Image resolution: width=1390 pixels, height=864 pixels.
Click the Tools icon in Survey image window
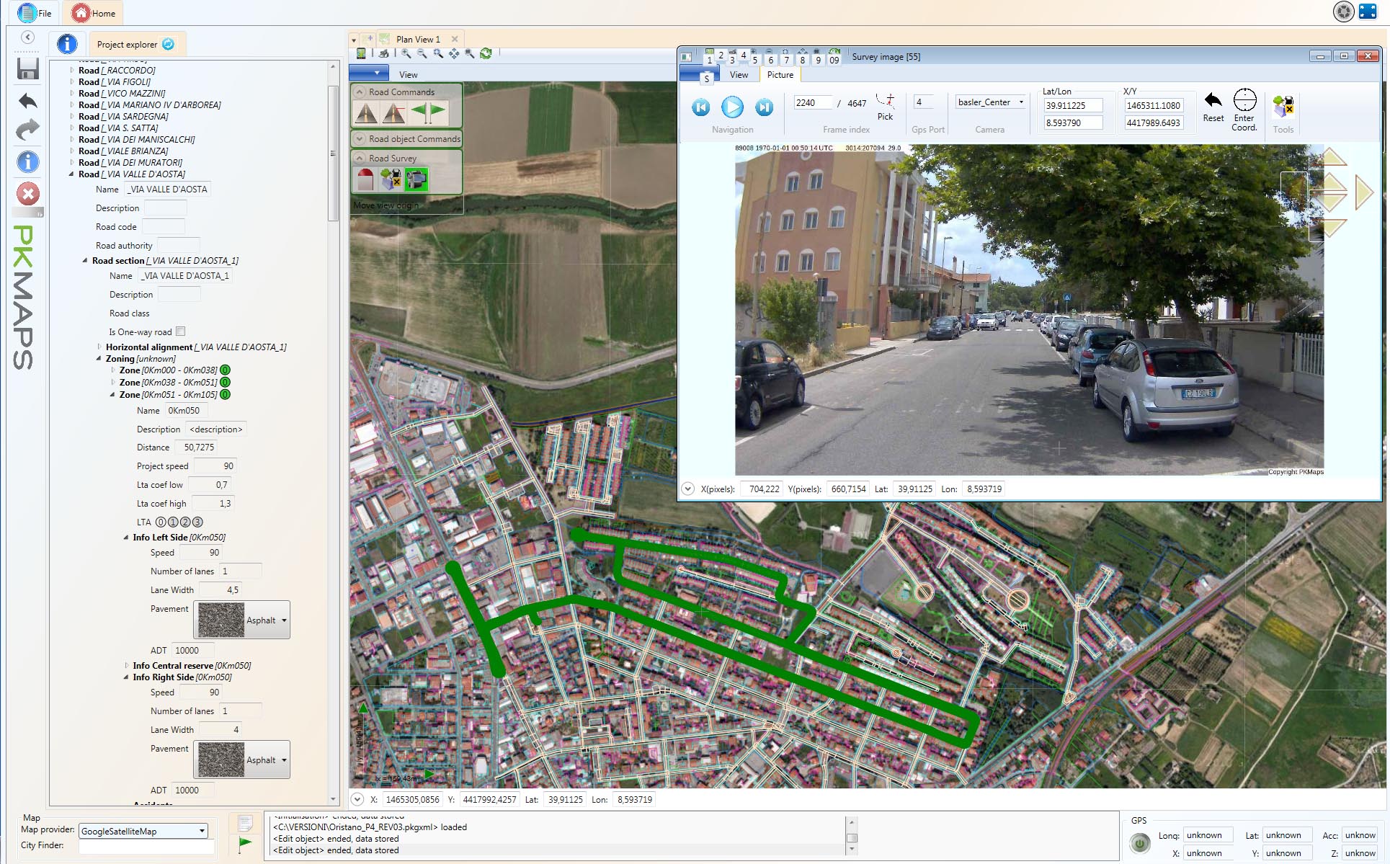tap(1283, 106)
